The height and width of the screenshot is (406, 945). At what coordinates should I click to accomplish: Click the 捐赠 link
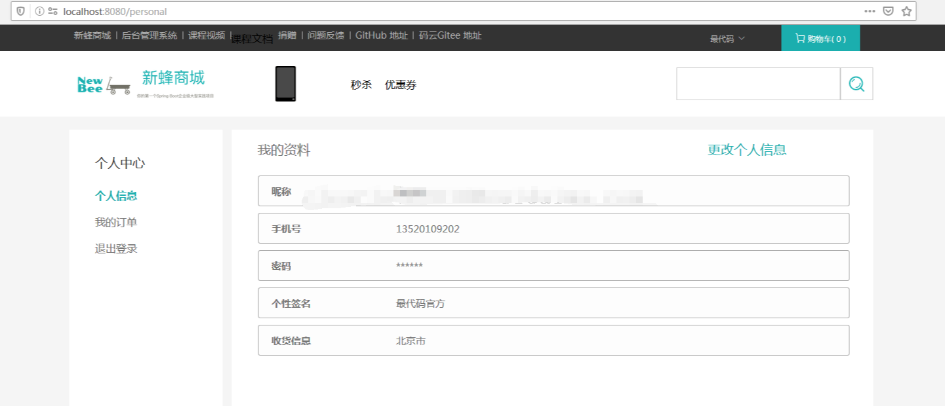pyautogui.click(x=287, y=35)
